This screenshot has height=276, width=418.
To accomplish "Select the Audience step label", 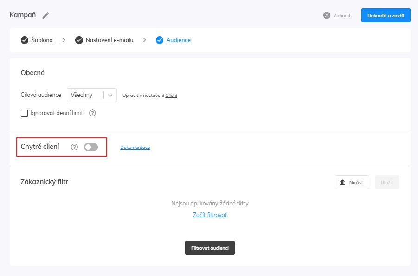I will pos(178,40).
